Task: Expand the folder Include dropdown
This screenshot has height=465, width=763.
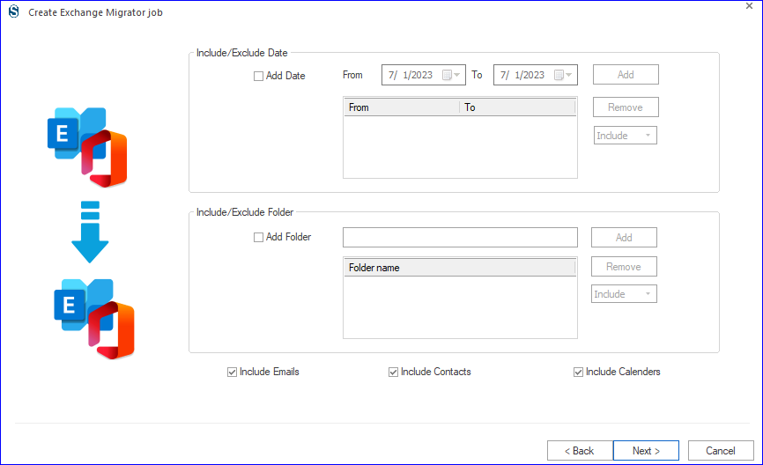Action: (x=624, y=294)
